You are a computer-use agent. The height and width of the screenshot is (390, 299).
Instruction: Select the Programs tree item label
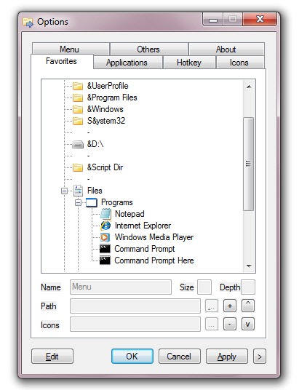click(117, 202)
